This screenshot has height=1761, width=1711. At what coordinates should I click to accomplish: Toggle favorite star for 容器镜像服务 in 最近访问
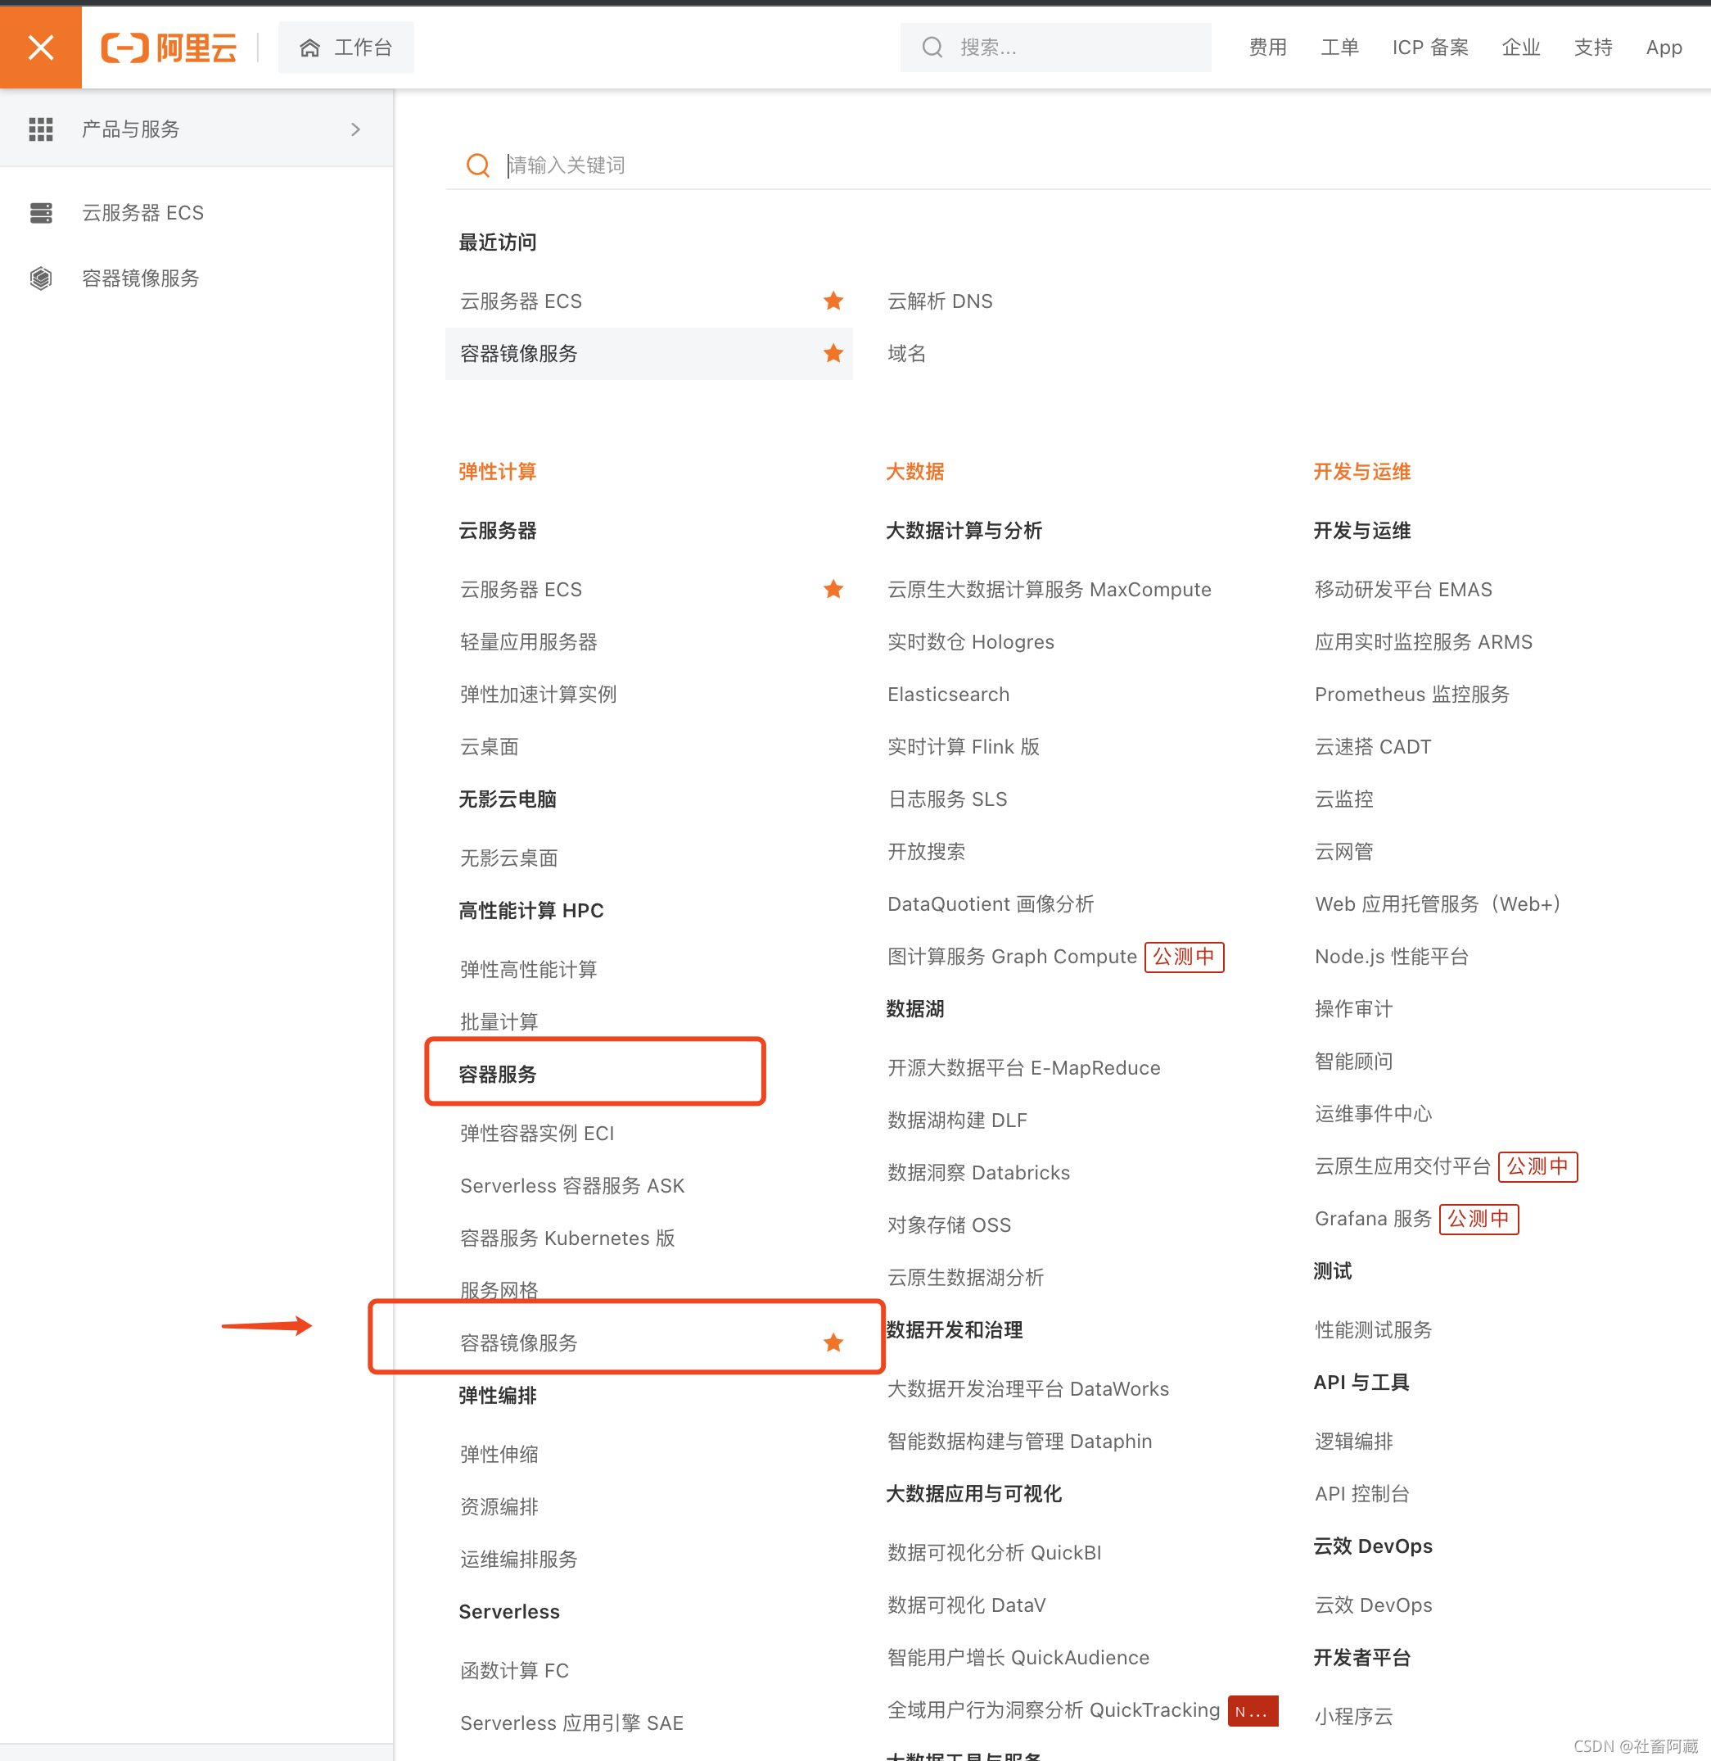click(833, 353)
